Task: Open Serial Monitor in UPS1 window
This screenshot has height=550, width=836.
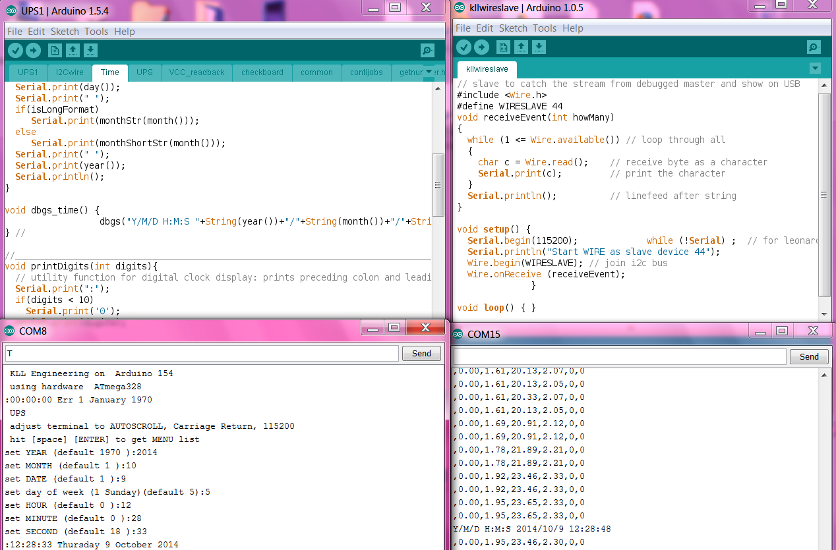Action: 427,51
